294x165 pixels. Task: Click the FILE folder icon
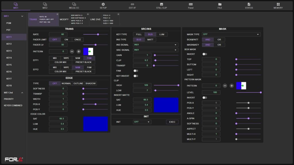(x=220, y=4)
